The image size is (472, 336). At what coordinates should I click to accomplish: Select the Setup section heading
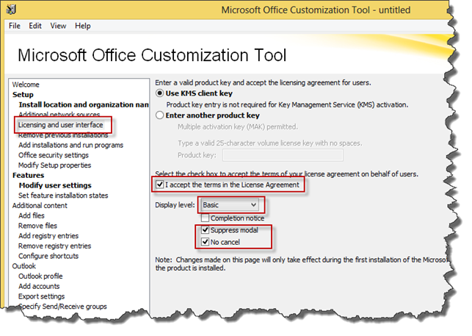[23, 95]
